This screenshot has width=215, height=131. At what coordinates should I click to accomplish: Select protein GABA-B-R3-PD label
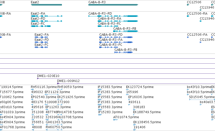[111, 35]
